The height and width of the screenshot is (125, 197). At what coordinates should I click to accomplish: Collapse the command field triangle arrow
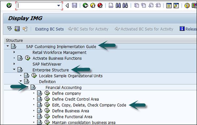coord(67,6)
